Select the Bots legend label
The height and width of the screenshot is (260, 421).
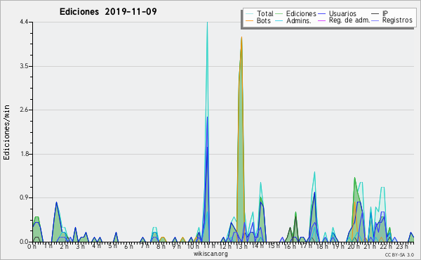(x=264, y=20)
